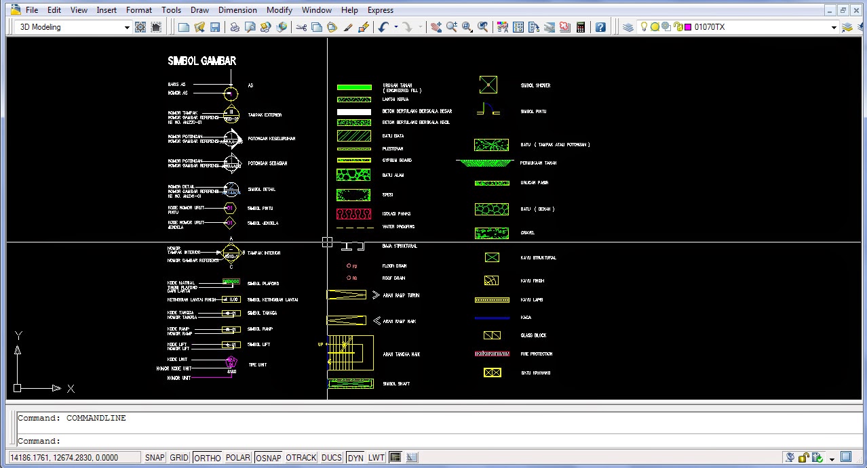
Task: Enable SNAP in the status bar
Action: [x=155, y=457]
